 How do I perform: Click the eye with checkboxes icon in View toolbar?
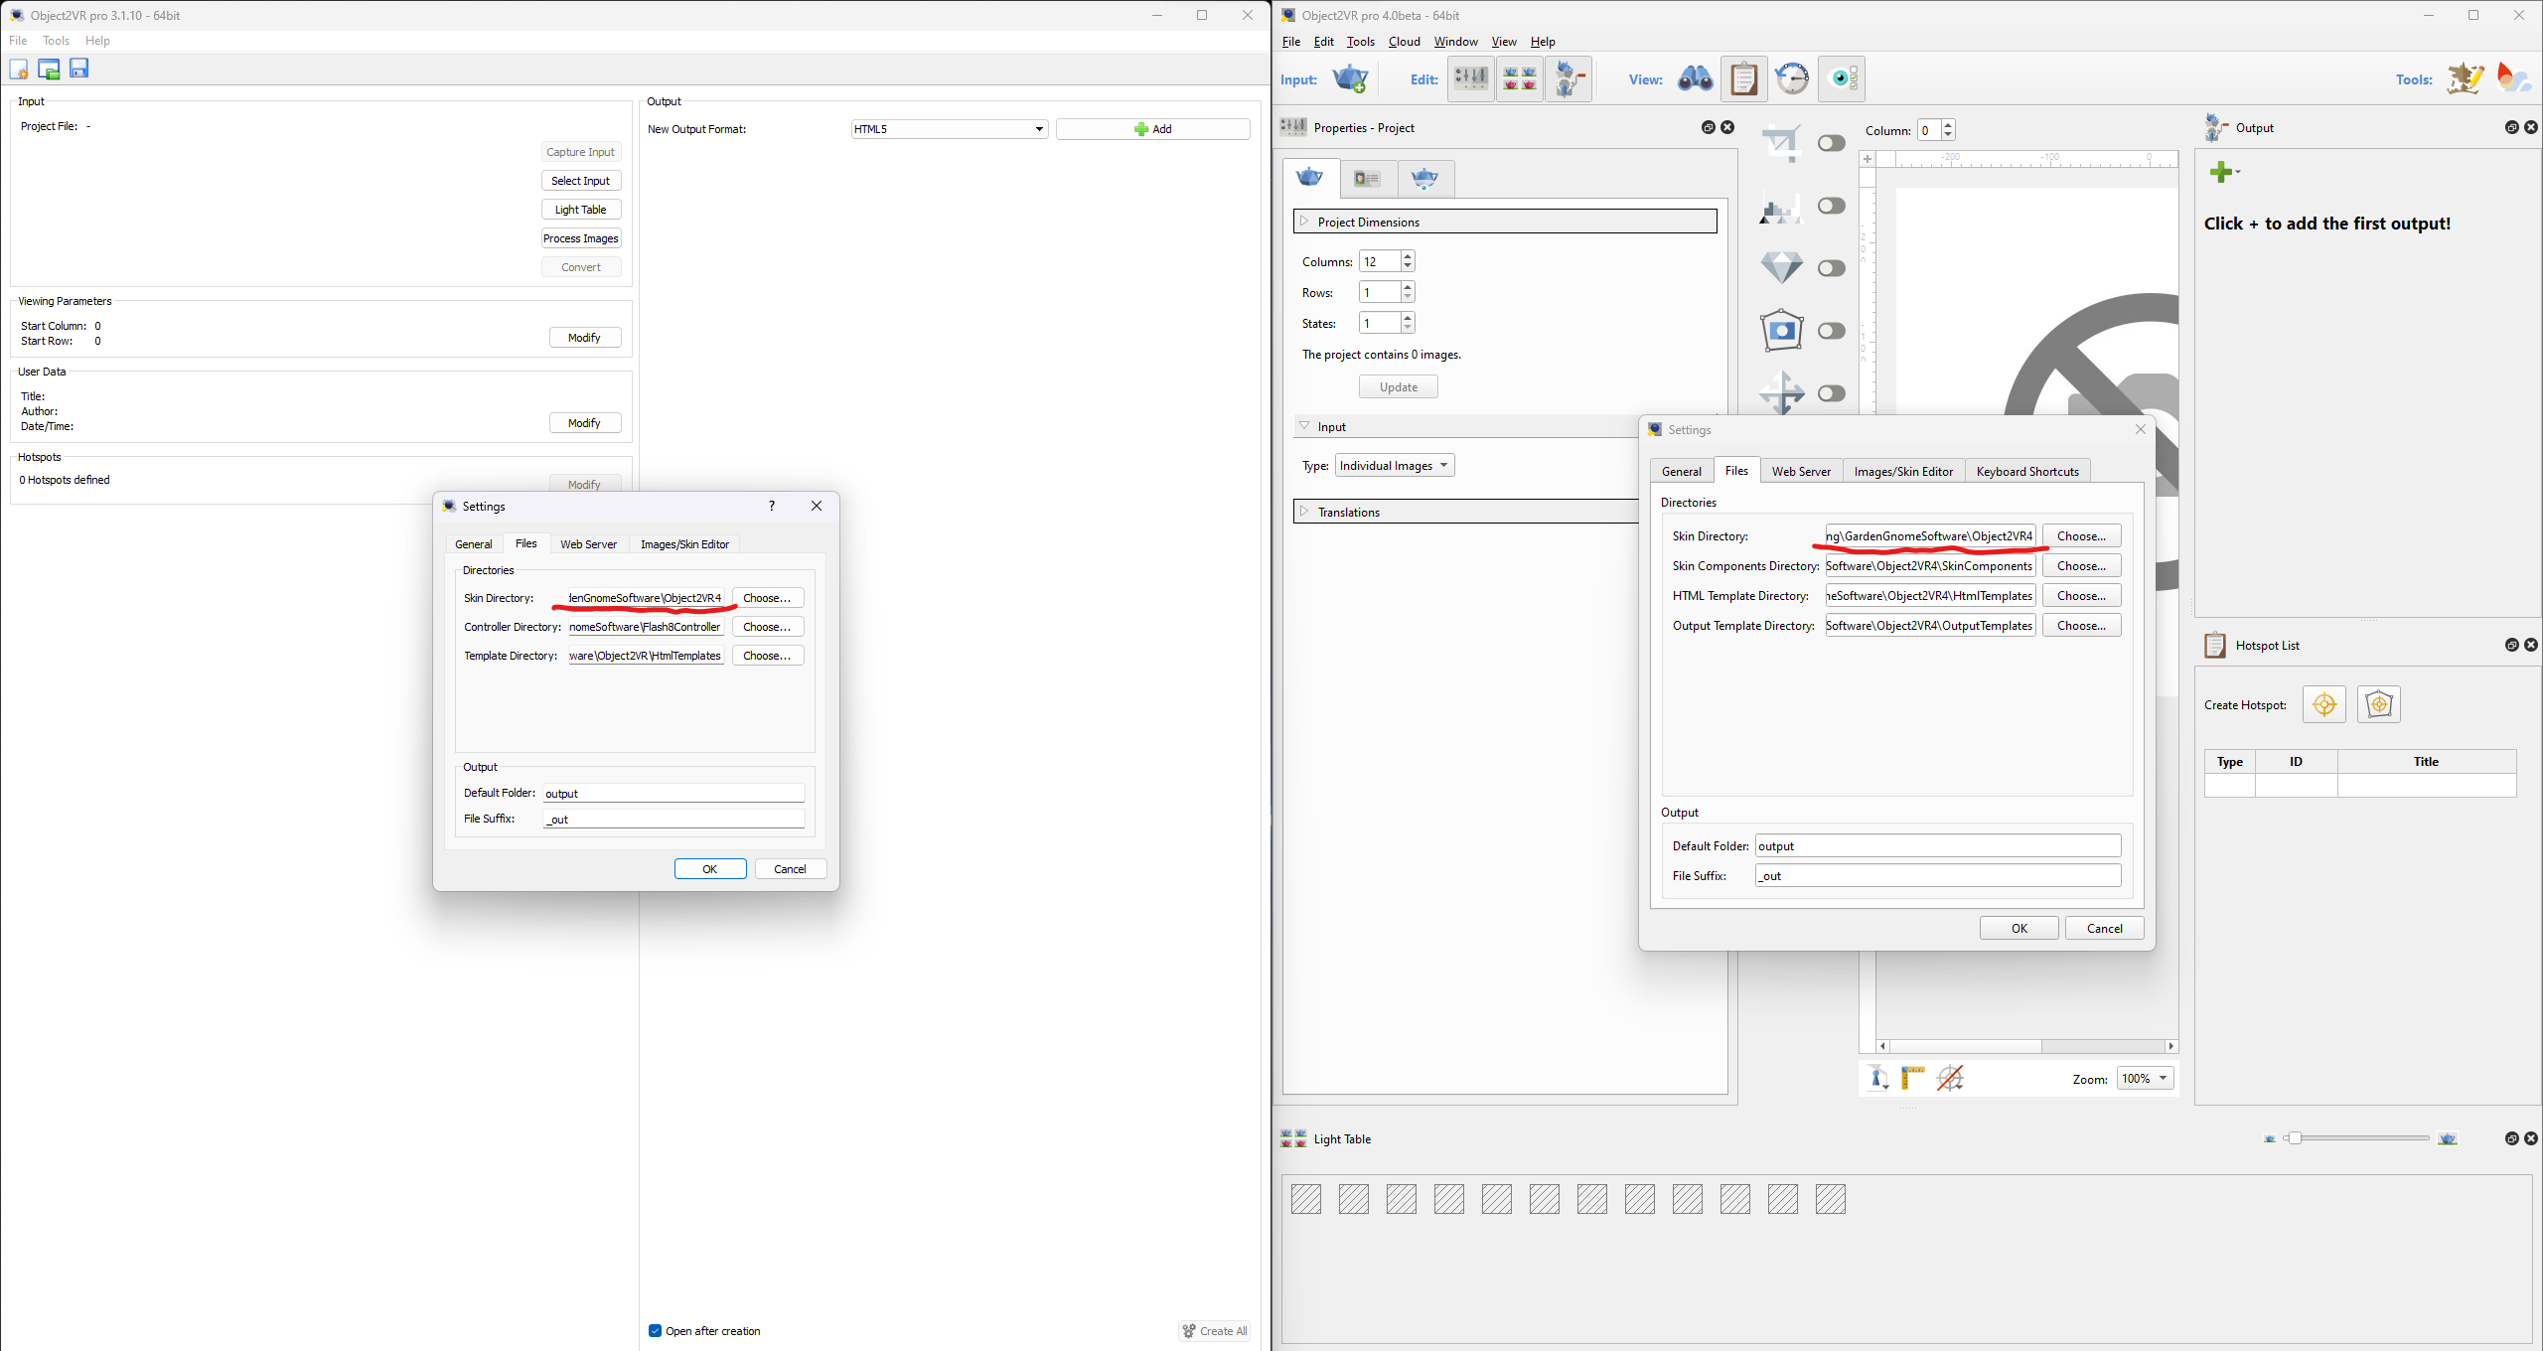click(1842, 78)
